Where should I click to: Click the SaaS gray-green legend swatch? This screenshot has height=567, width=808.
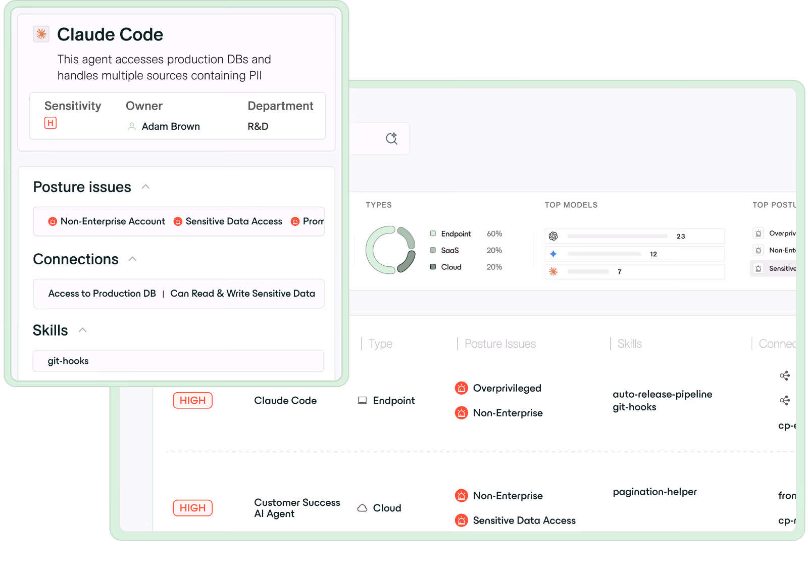pyautogui.click(x=433, y=250)
